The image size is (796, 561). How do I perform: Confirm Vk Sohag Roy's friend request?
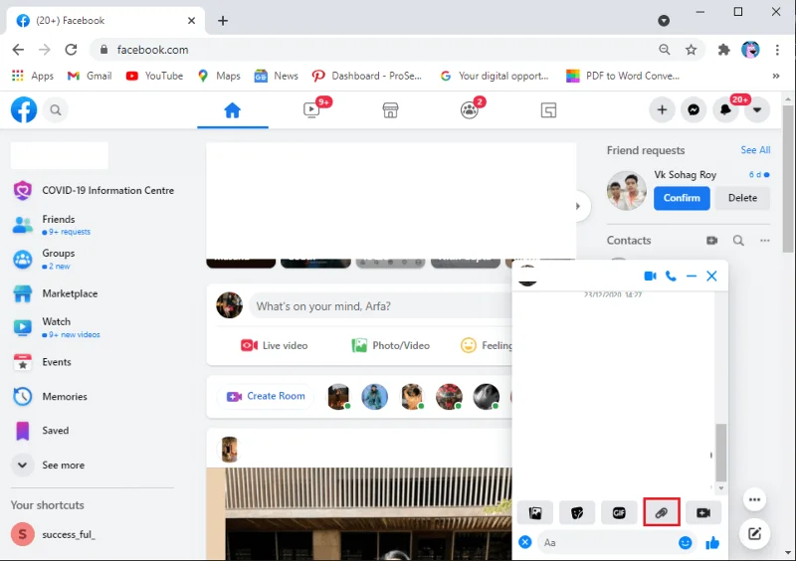(x=682, y=198)
